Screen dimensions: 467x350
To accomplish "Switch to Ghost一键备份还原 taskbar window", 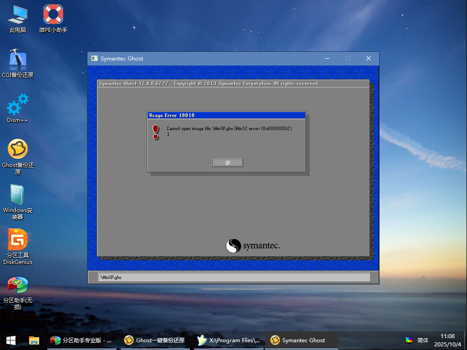I will tap(155, 340).
